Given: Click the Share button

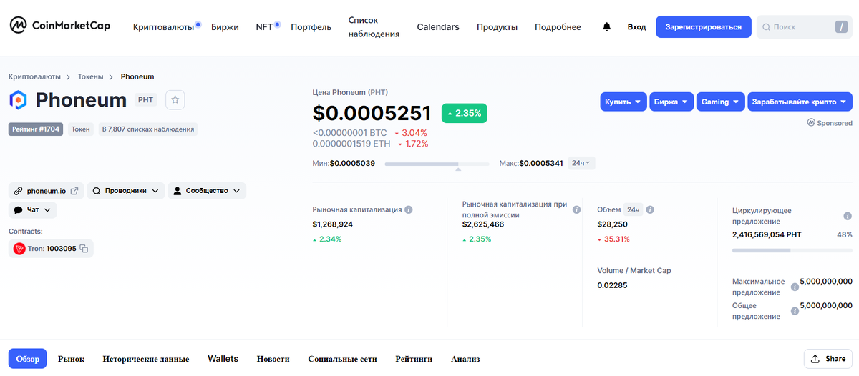Looking at the screenshot, I should pyautogui.click(x=828, y=359).
